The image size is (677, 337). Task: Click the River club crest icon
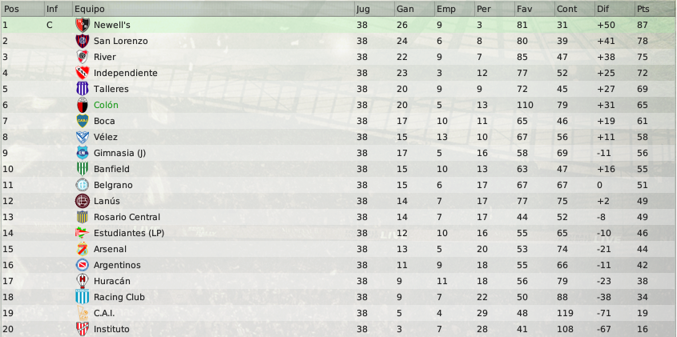tap(82, 57)
